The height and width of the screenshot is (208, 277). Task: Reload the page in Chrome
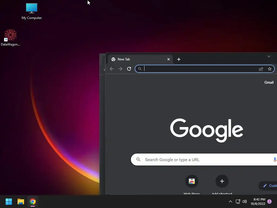tap(129, 69)
